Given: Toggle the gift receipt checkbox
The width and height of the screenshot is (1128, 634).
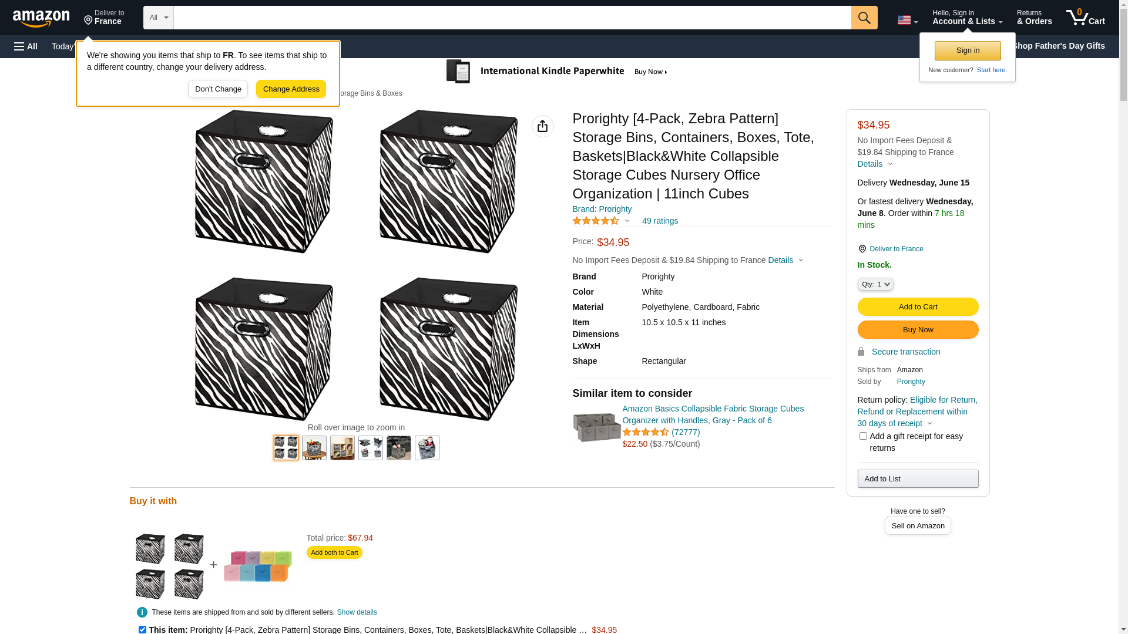Looking at the screenshot, I should pyautogui.click(x=863, y=436).
